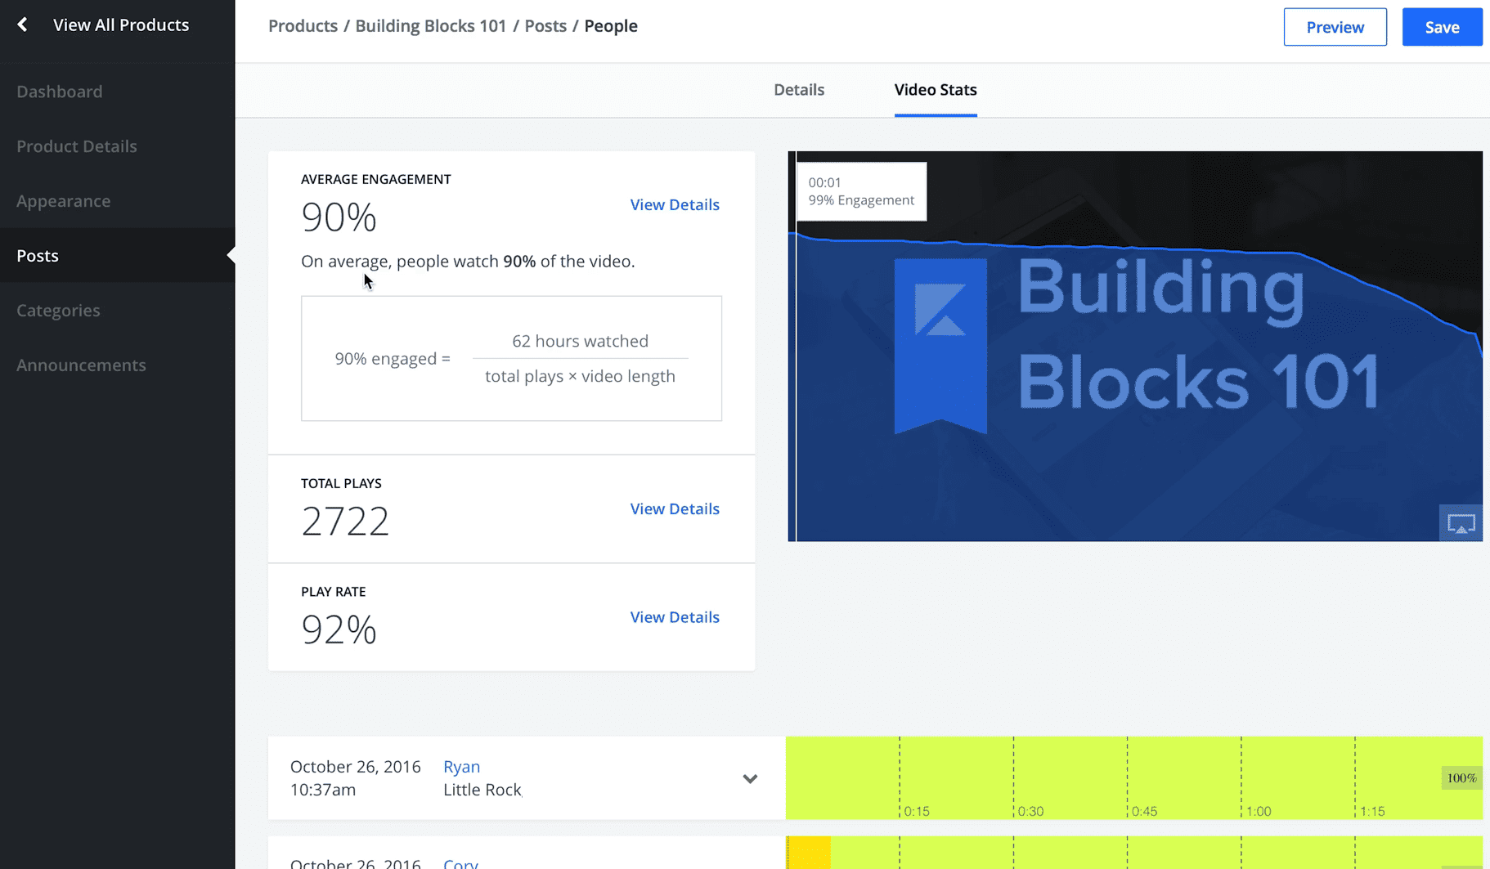The width and height of the screenshot is (1490, 869).
Task: View details for Play Rate
Action: click(x=674, y=617)
